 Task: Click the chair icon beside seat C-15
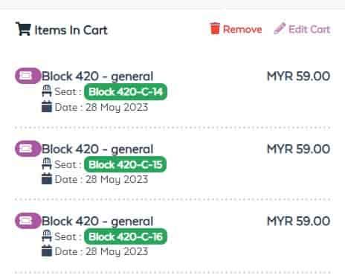tap(47, 164)
